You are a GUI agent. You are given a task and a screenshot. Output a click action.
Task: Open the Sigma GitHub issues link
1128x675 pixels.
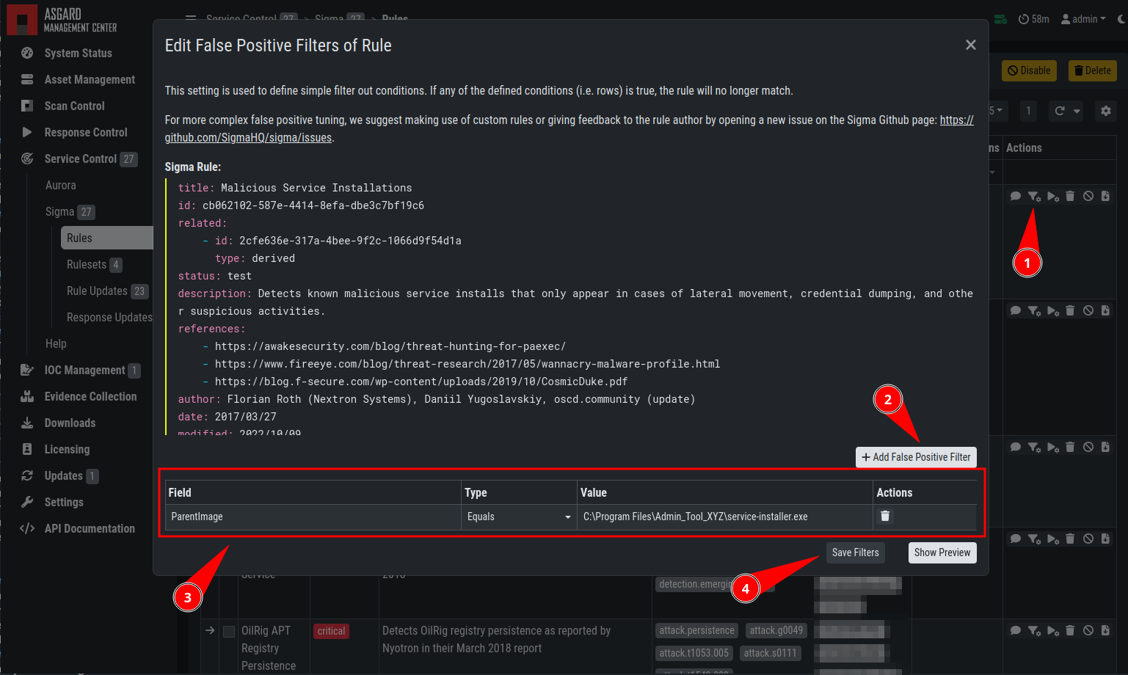[569, 128]
